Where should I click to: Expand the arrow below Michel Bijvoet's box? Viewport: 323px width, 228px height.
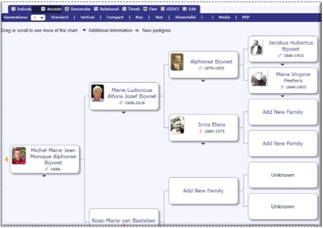tap(44, 176)
